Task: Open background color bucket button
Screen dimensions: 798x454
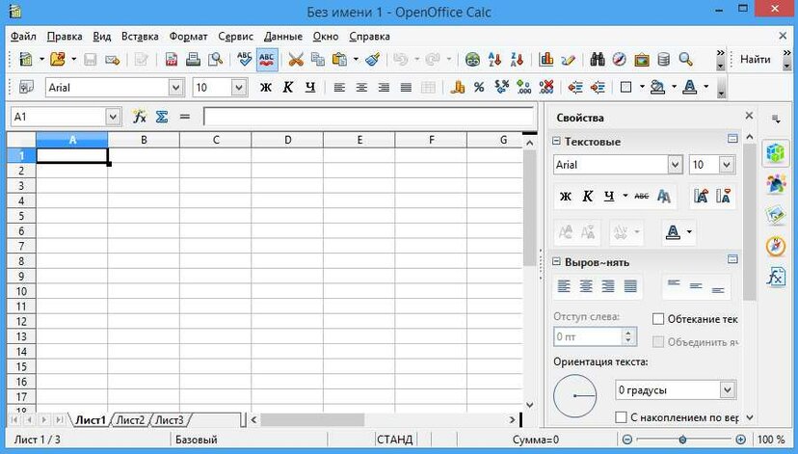Action: (657, 88)
